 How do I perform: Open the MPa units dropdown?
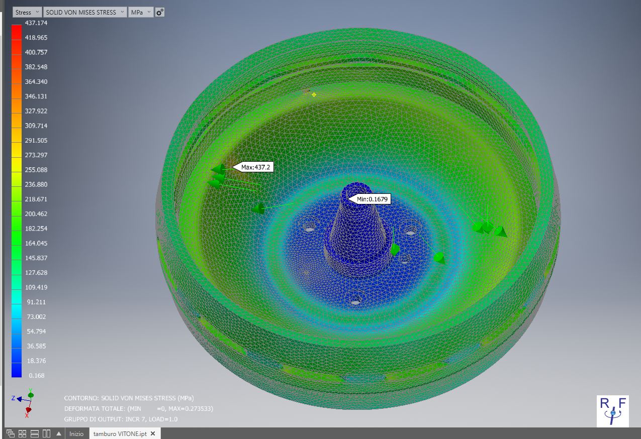click(x=141, y=12)
